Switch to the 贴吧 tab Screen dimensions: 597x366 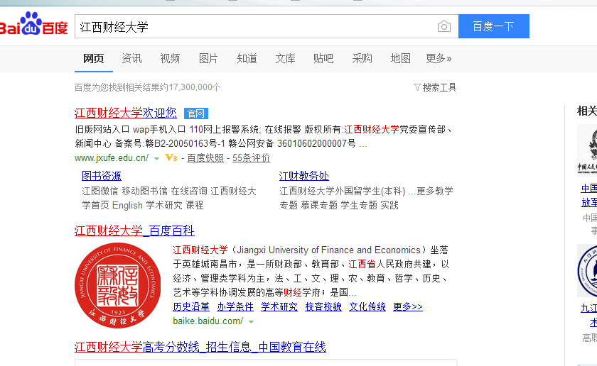tap(323, 59)
